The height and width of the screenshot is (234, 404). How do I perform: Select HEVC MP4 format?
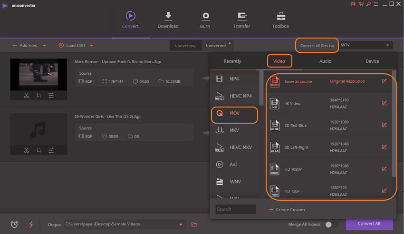[x=234, y=96]
